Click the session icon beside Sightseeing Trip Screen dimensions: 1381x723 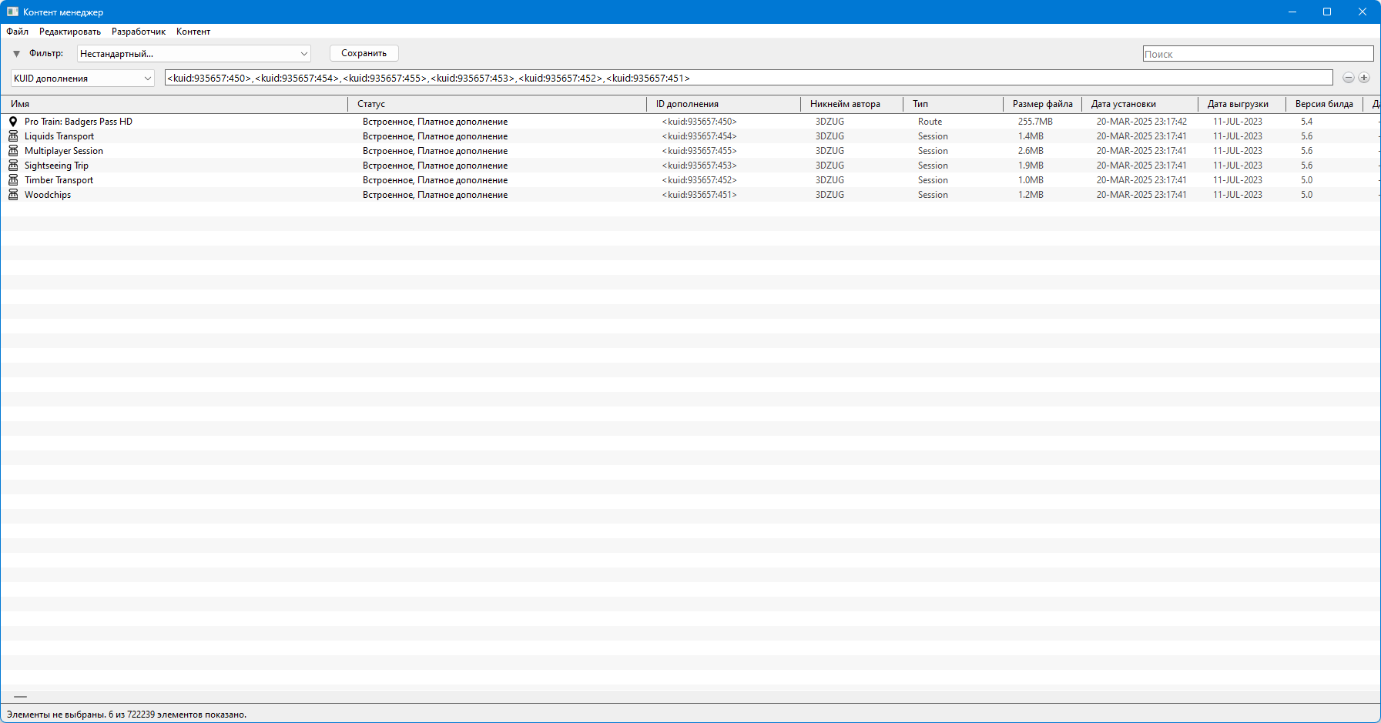click(13, 166)
